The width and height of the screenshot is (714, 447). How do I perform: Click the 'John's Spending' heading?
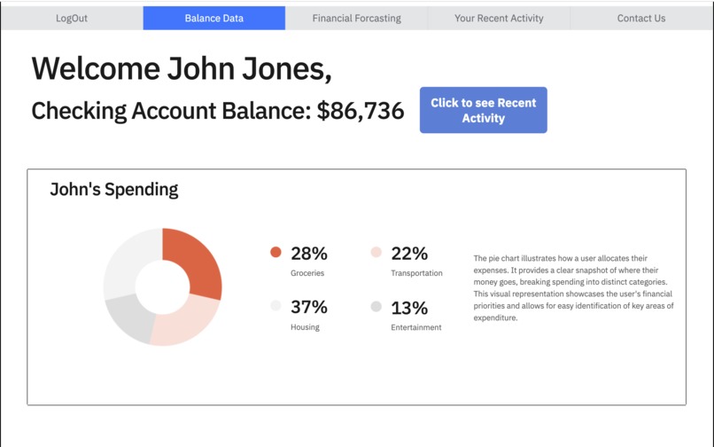[x=114, y=190]
